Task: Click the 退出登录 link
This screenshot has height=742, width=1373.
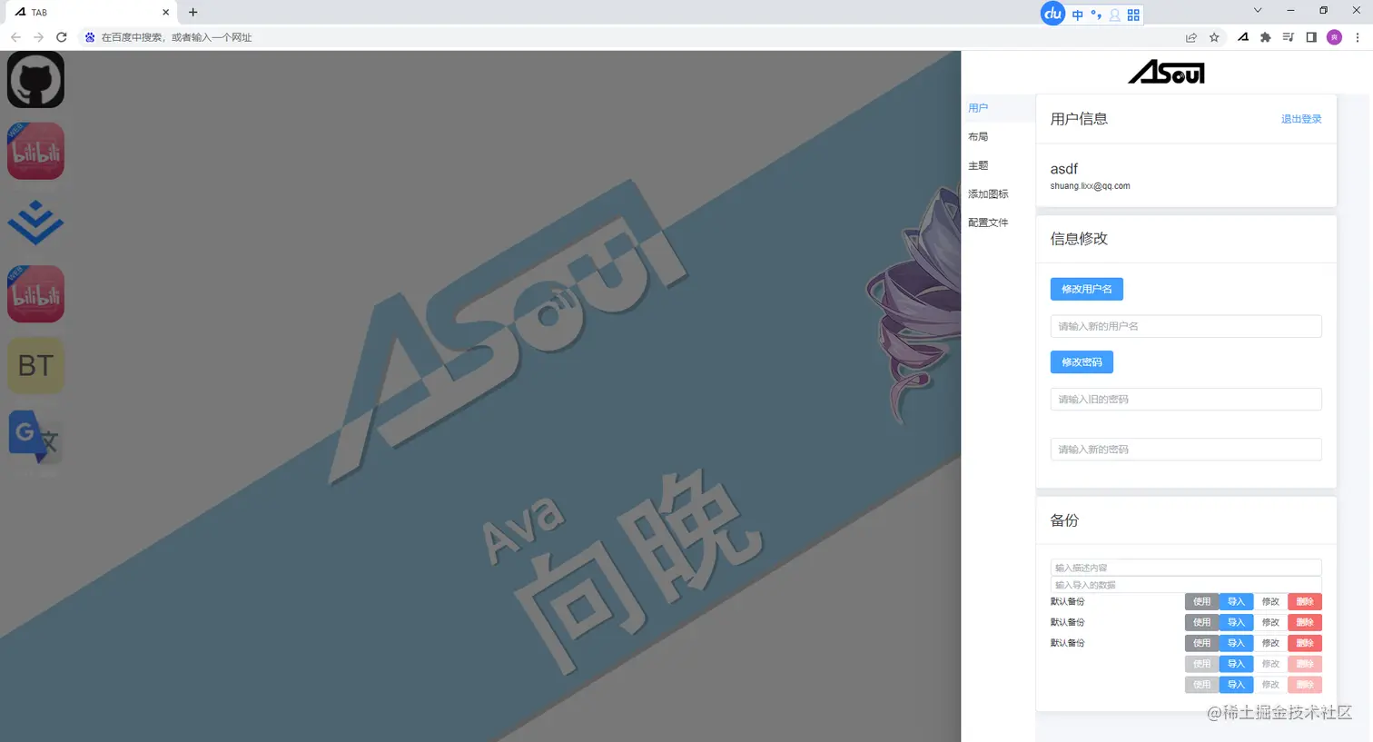Action: click(x=1301, y=118)
